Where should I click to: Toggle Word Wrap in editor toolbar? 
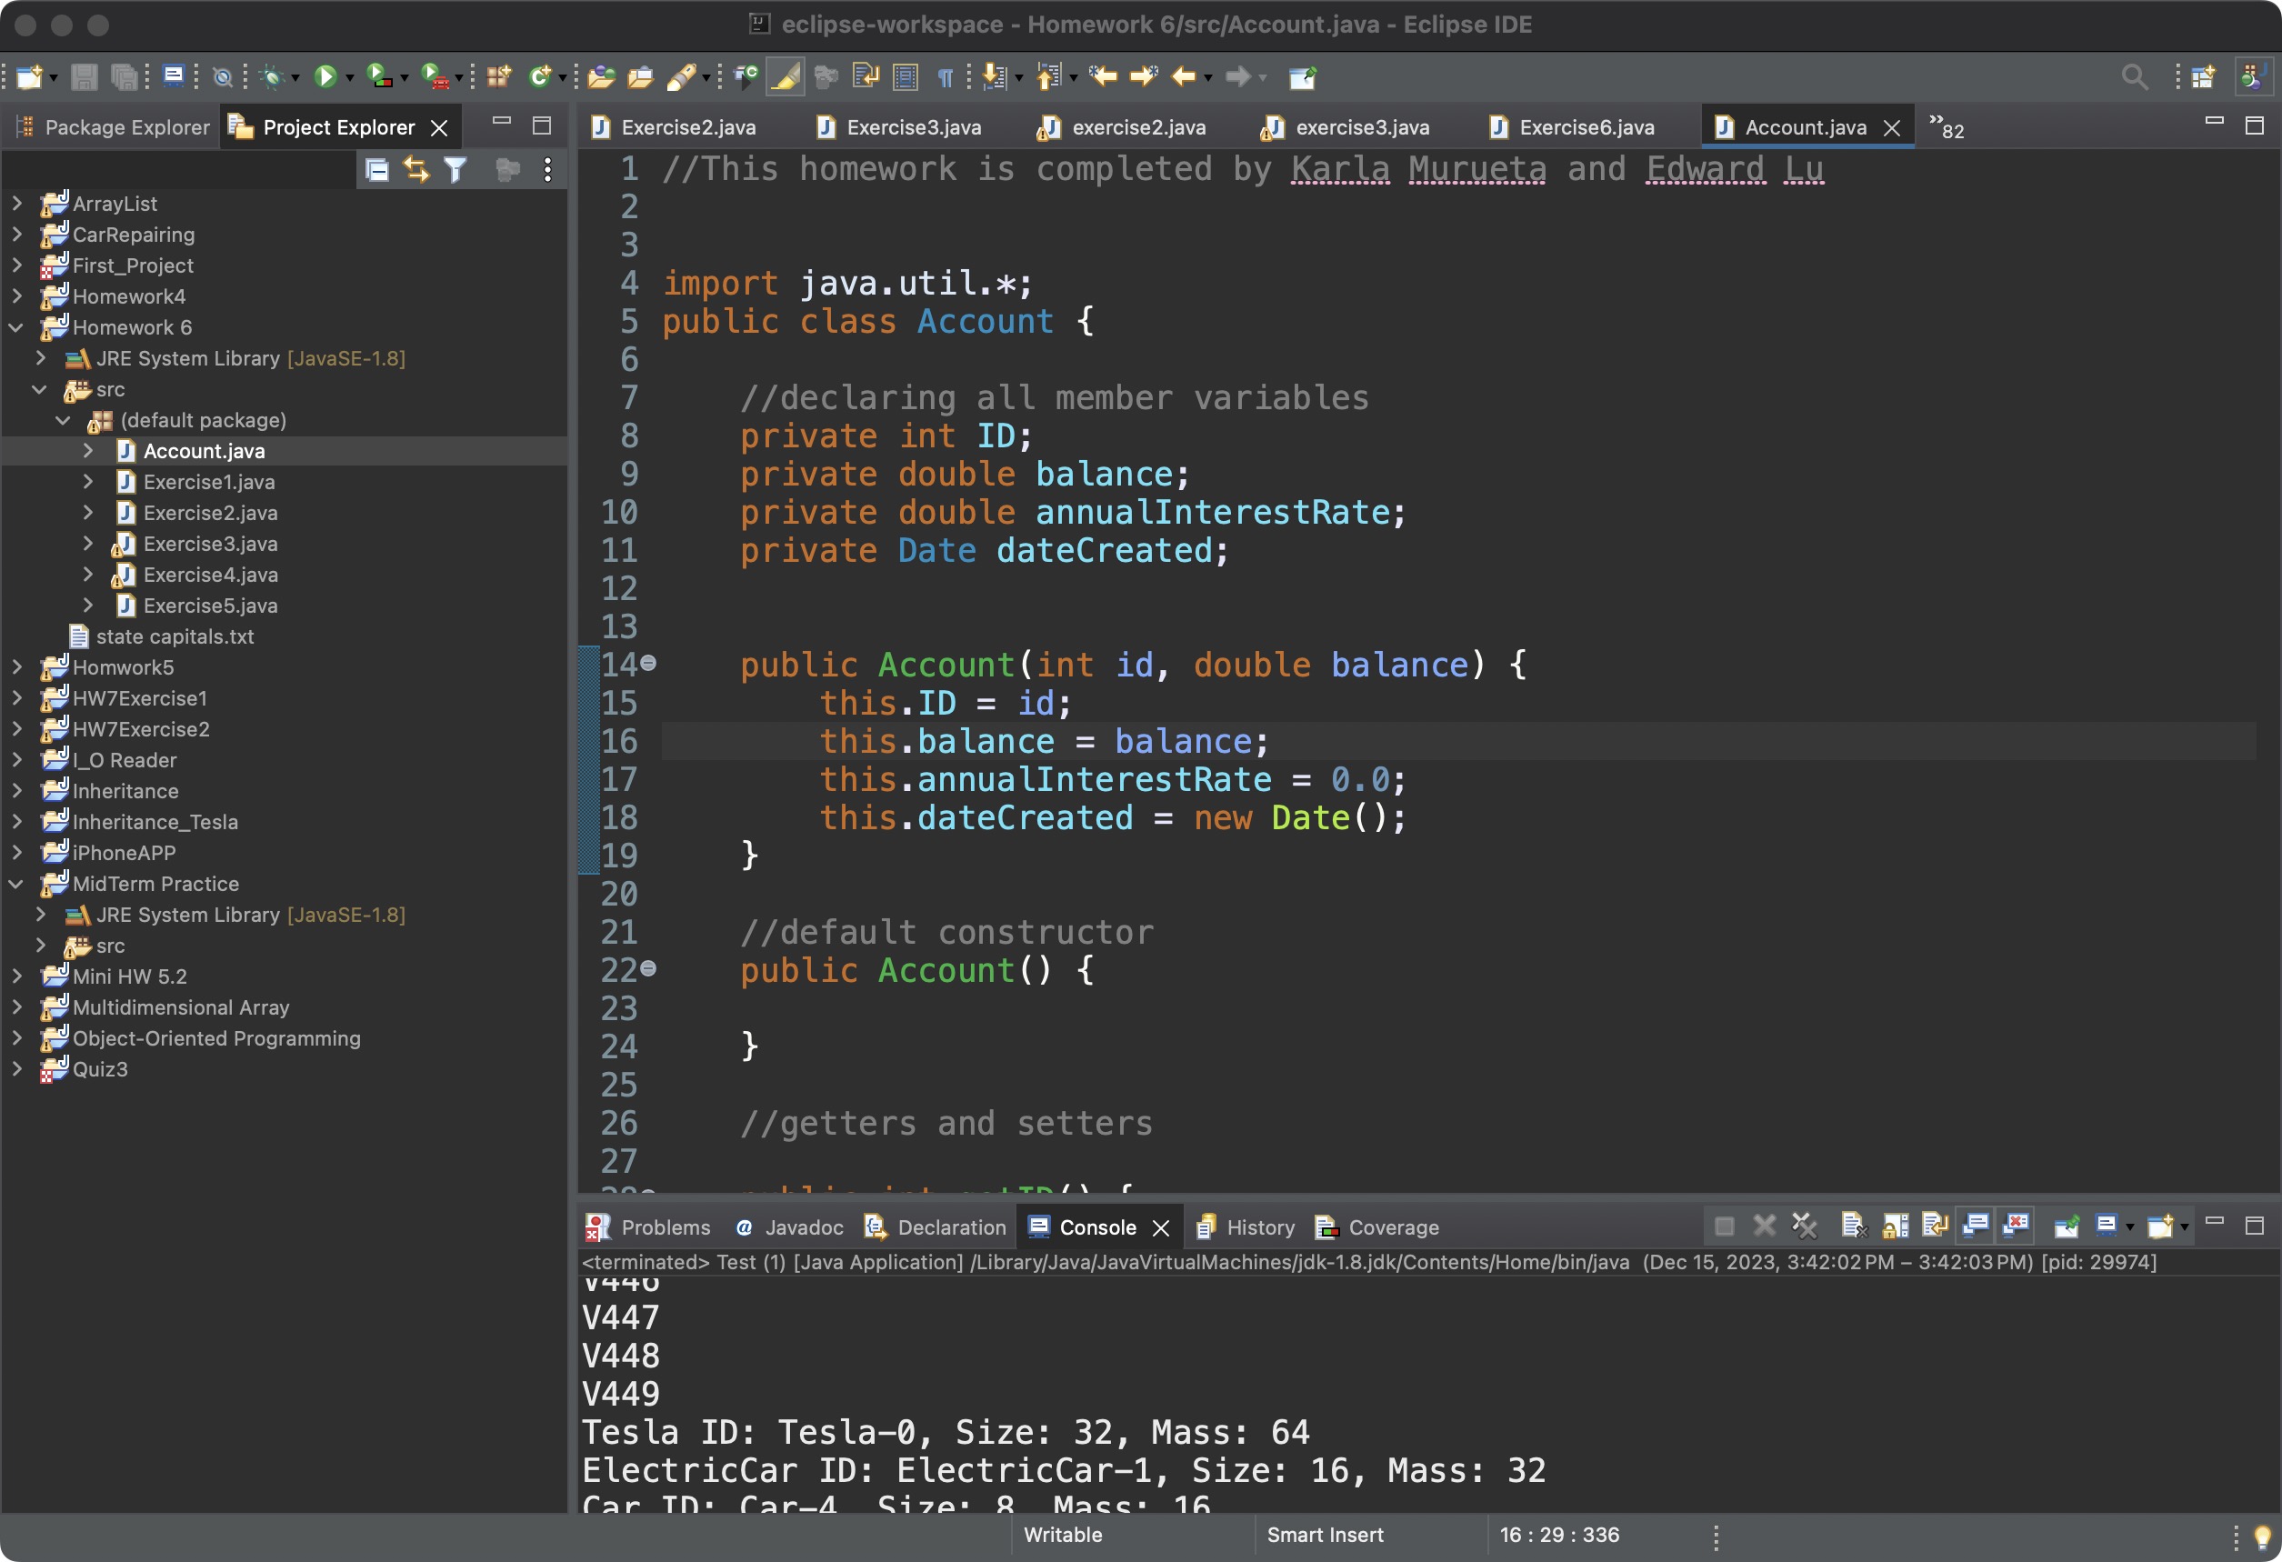(x=866, y=76)
